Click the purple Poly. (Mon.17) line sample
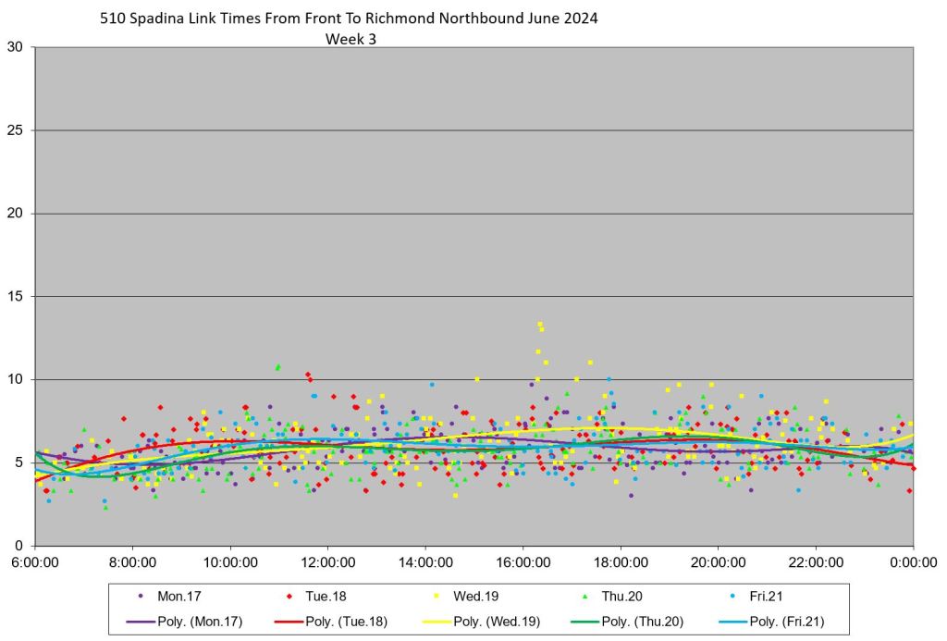Viewport: 947px width, 641px height. pos(140,622)
